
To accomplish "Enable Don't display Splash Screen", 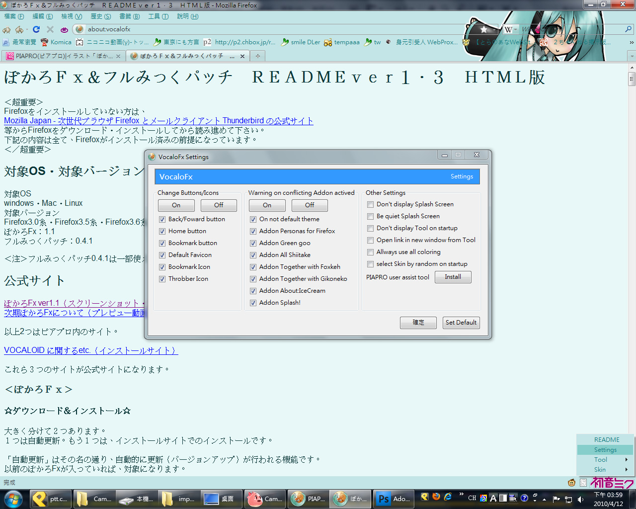I will tap(370, 204).
